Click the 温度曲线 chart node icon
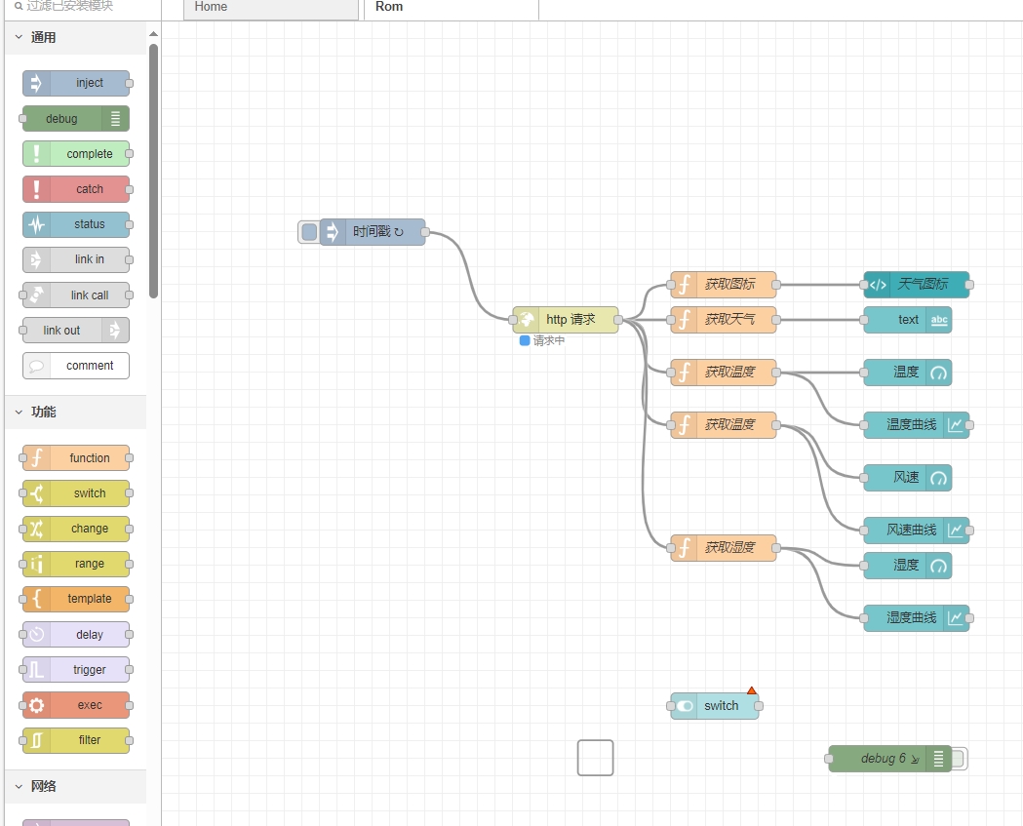 (x=955, y=425)
